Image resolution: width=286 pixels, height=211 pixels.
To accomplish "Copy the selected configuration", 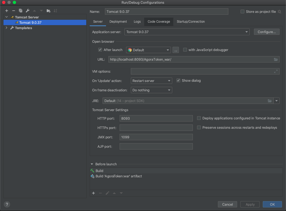I will (x=20, y=11).
